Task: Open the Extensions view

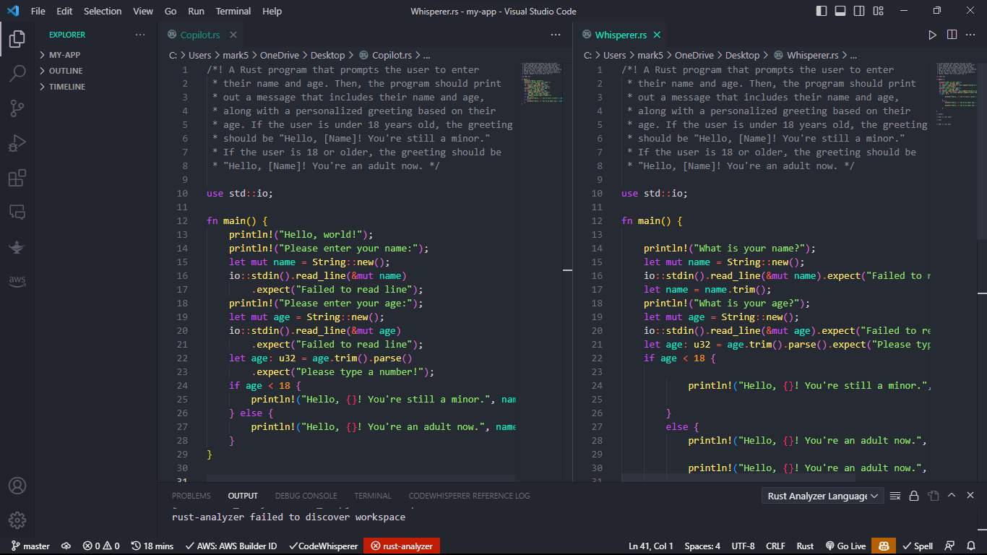Action: tap(17, 178)
